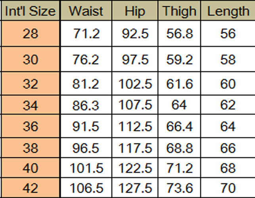Click the size 34 row label

(x=31, y=105)
